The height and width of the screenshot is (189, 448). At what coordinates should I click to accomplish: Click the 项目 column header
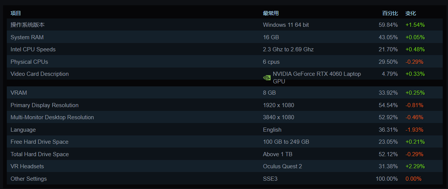(16, 13)
